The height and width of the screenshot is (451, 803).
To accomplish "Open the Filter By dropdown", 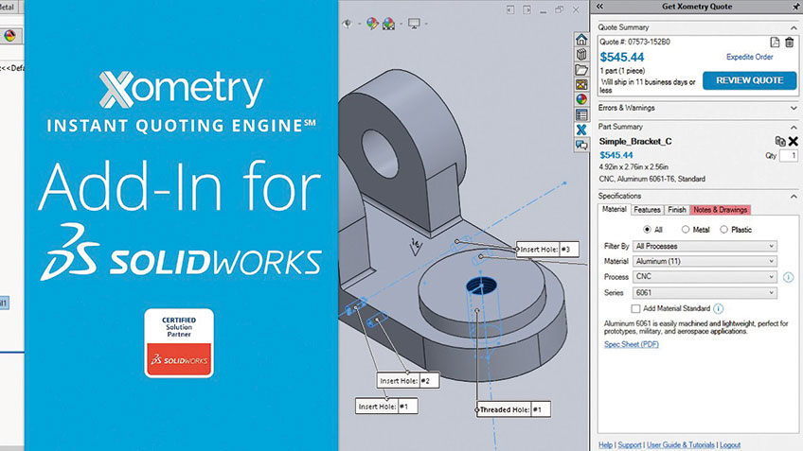I will pyautogui.click(x=705, y=246).
